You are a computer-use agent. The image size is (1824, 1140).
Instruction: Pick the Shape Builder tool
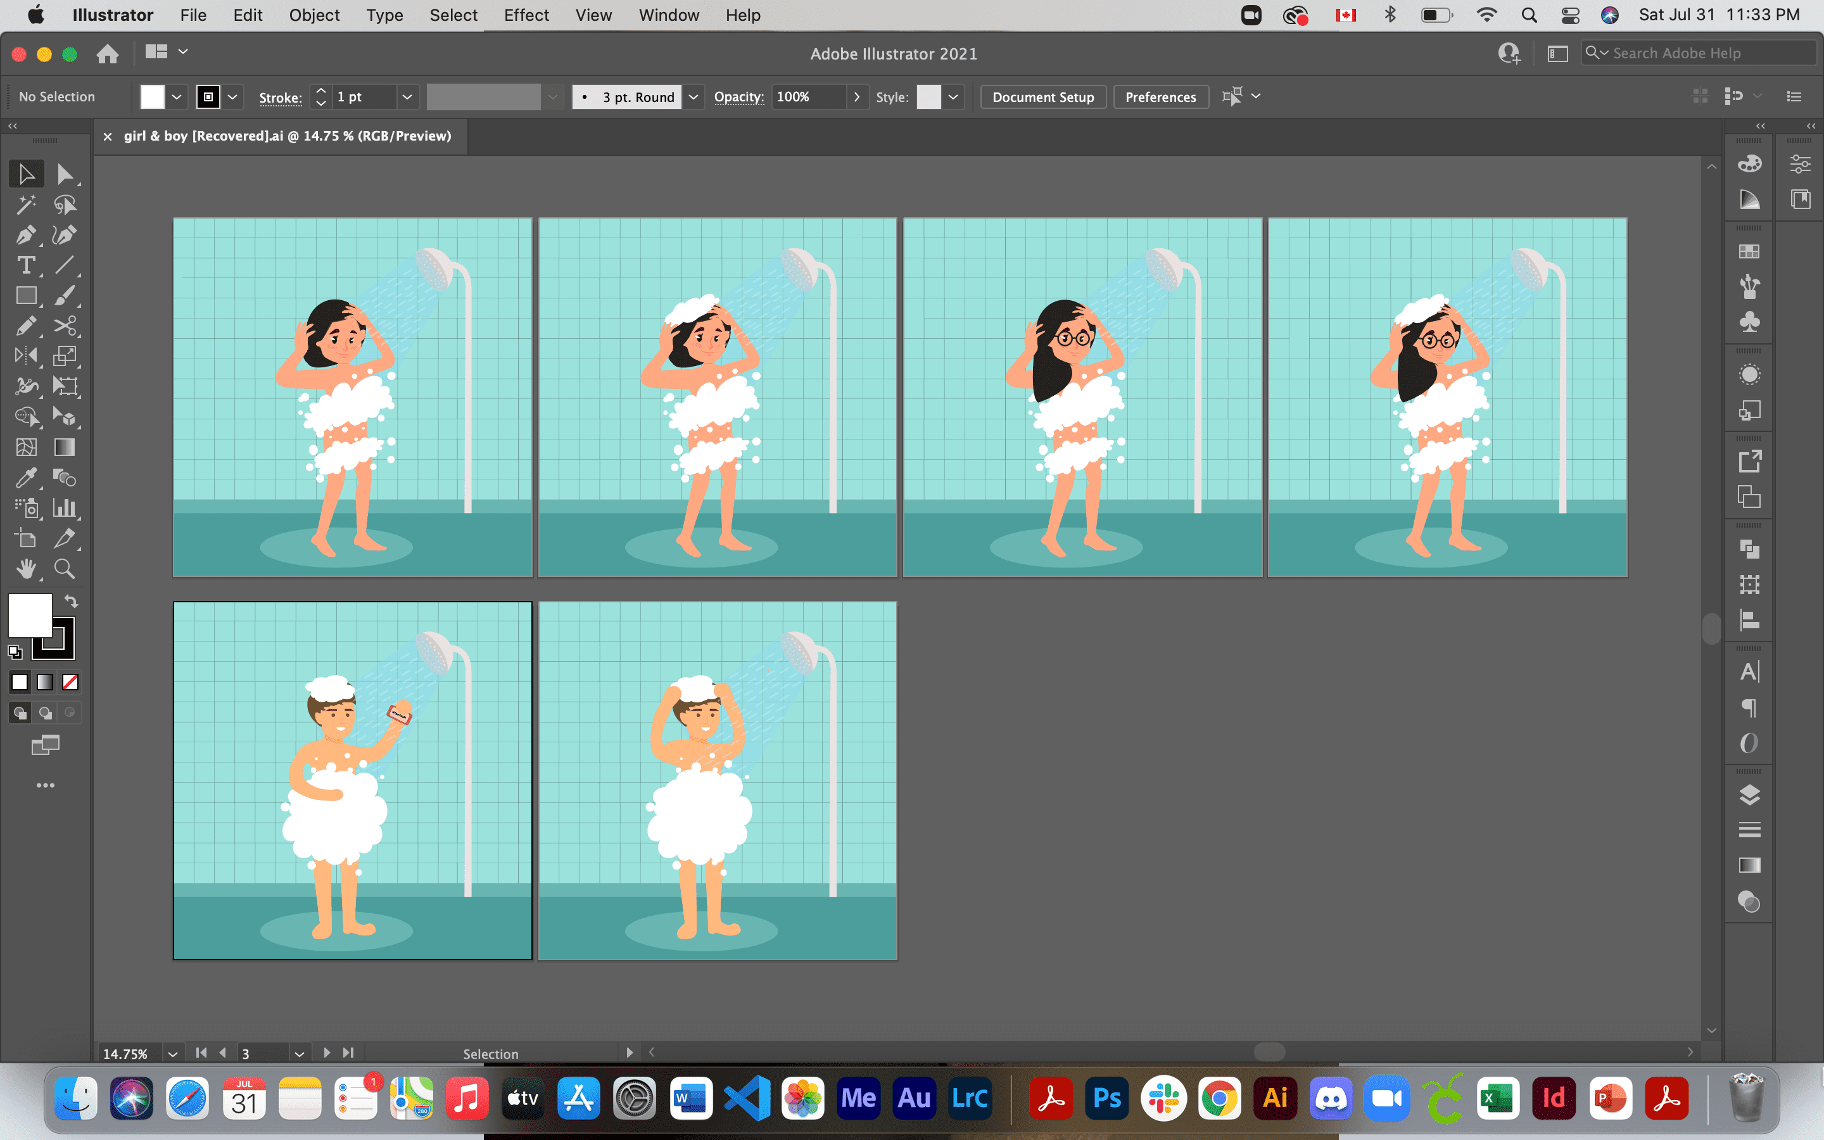click(x=27, y=417)
